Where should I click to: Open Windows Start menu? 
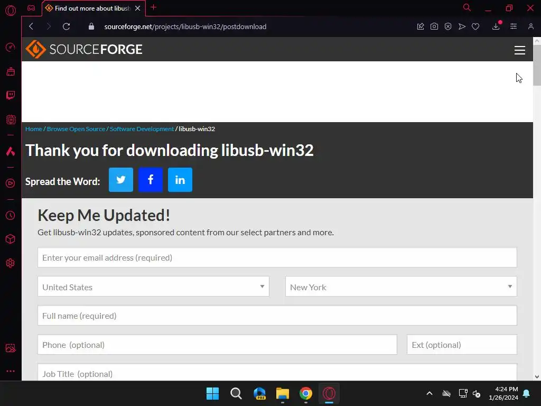[212, 393]
